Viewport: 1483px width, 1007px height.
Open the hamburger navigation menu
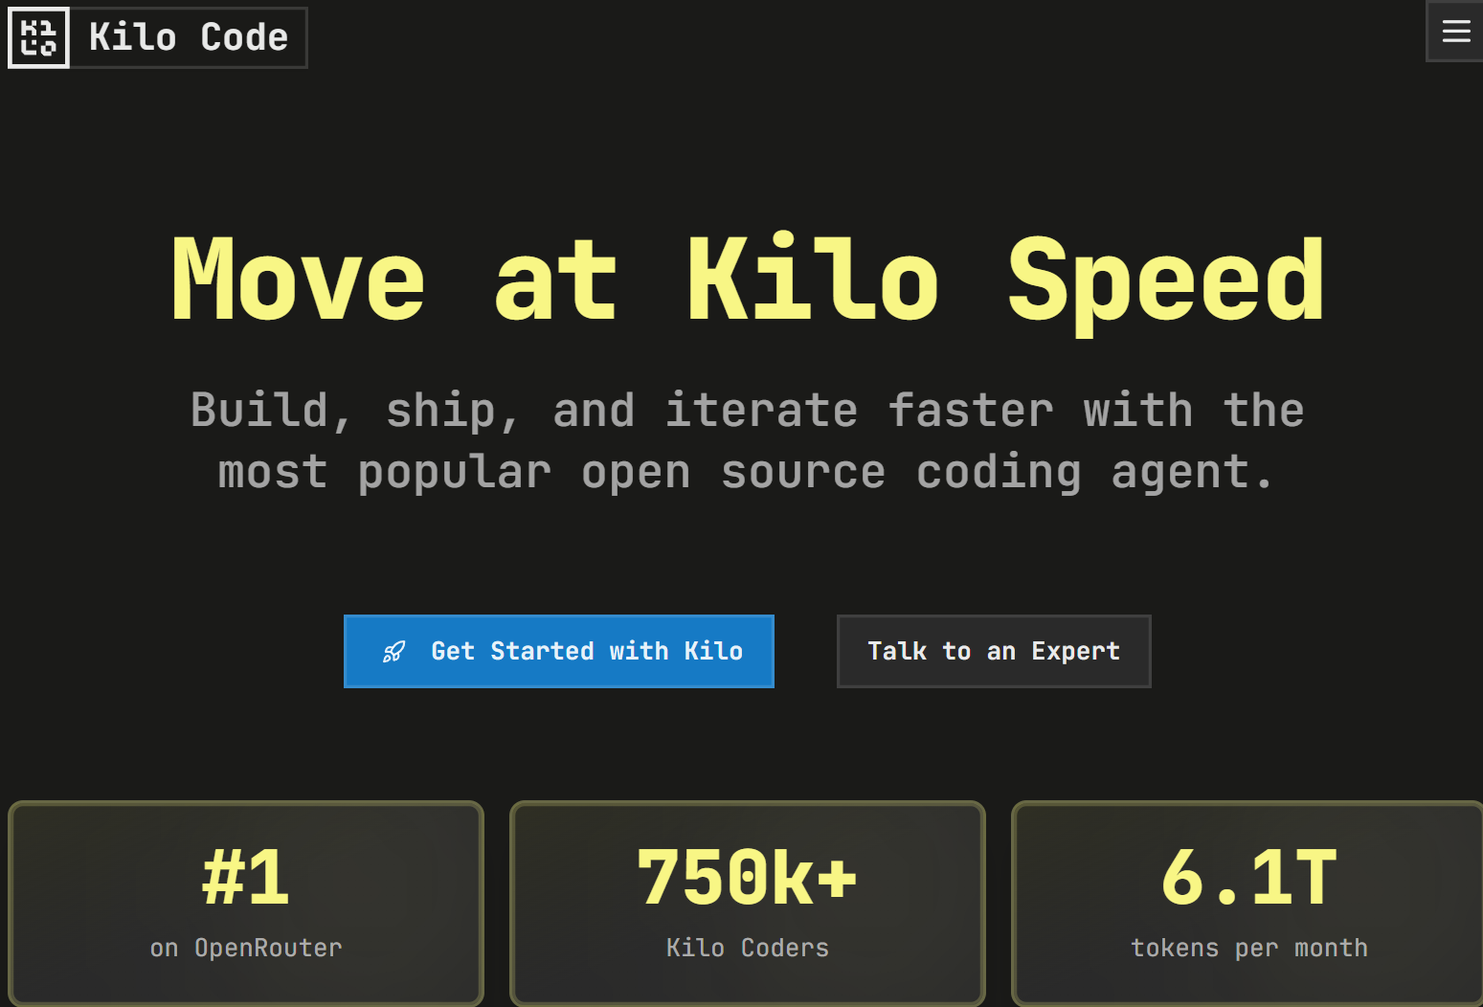(x=1455, y=32)
